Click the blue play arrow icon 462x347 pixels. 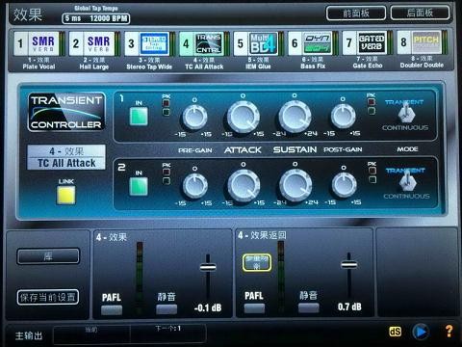421,332
